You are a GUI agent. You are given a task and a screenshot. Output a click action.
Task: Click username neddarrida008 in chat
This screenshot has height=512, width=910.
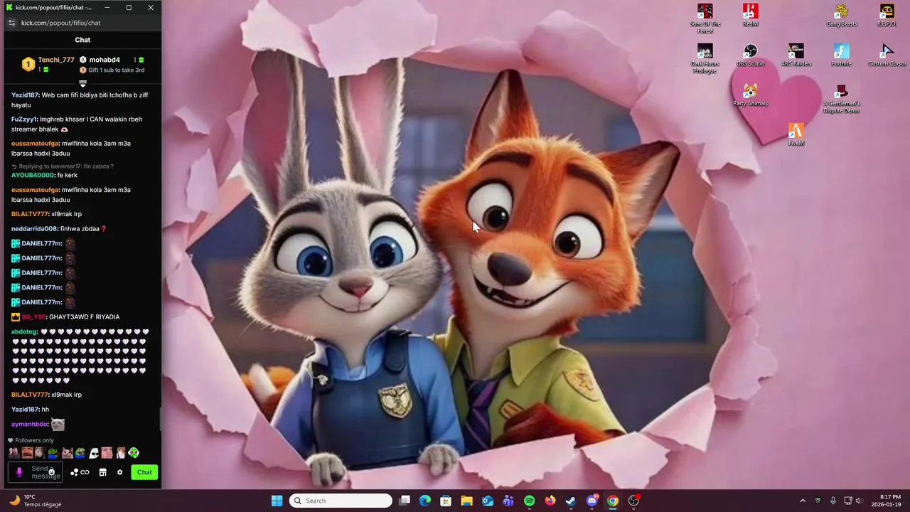pos(34,229)
